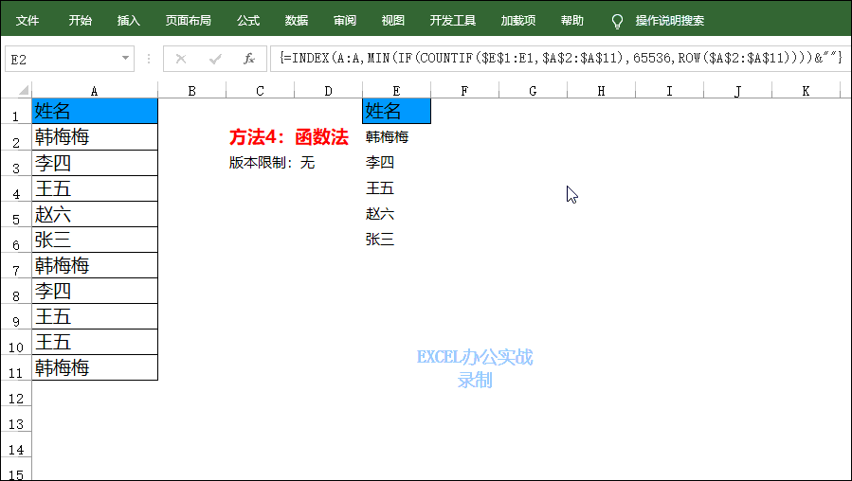This screenshot has width=852, height=481.
Task: Select row 5 header
Action: [16, 214]
